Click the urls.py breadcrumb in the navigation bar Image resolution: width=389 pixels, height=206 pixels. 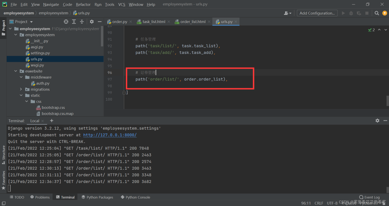[81, 13]
